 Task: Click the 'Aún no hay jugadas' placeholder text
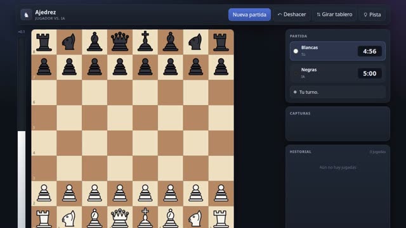coord(337,167)
